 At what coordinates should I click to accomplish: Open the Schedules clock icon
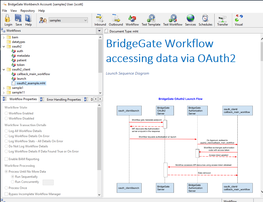click(205, 20)
